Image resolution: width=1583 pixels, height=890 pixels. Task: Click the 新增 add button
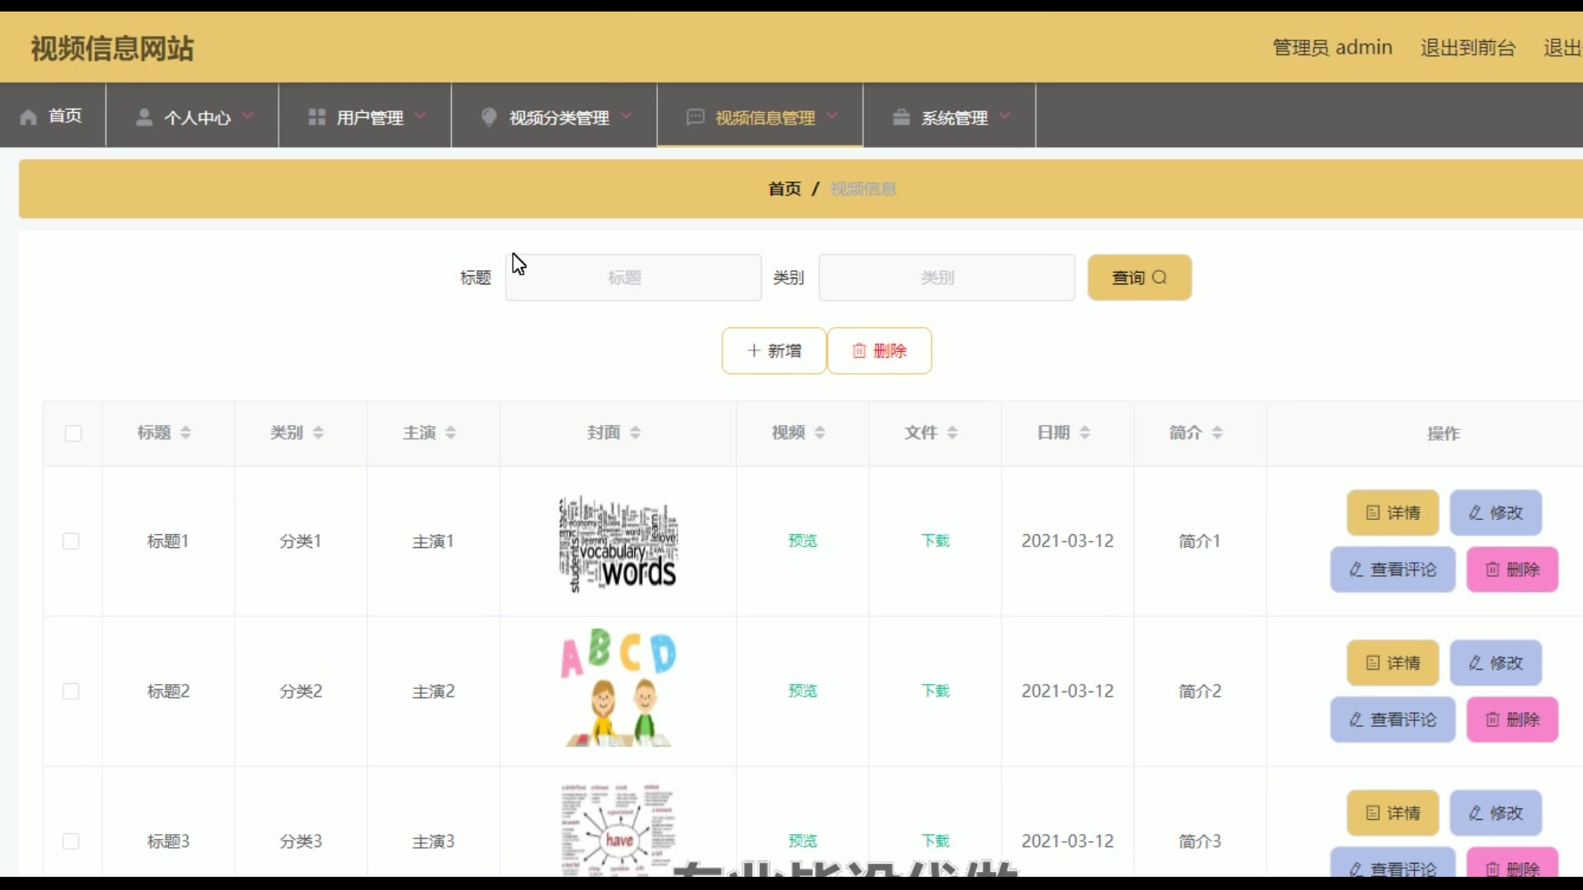point(773,351)
